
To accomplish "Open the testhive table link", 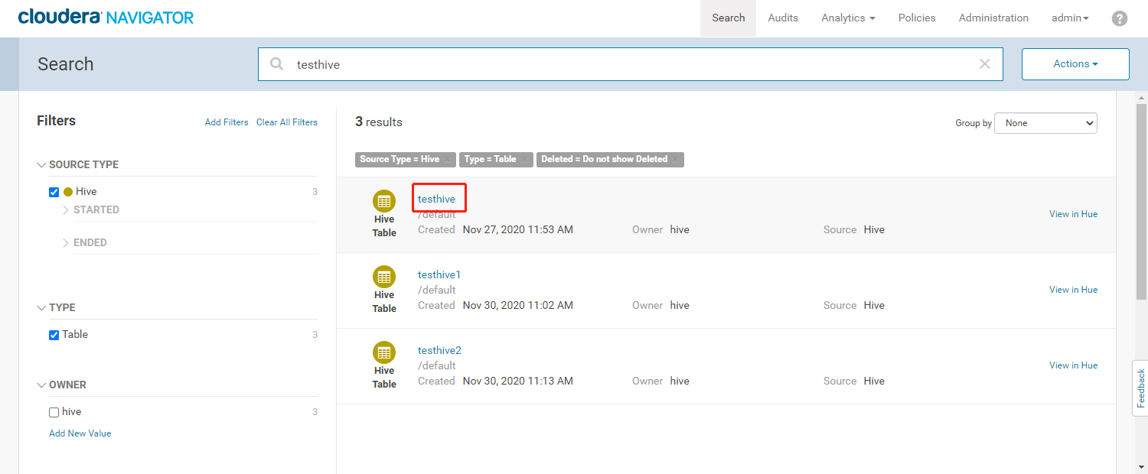I will [436, 199].
